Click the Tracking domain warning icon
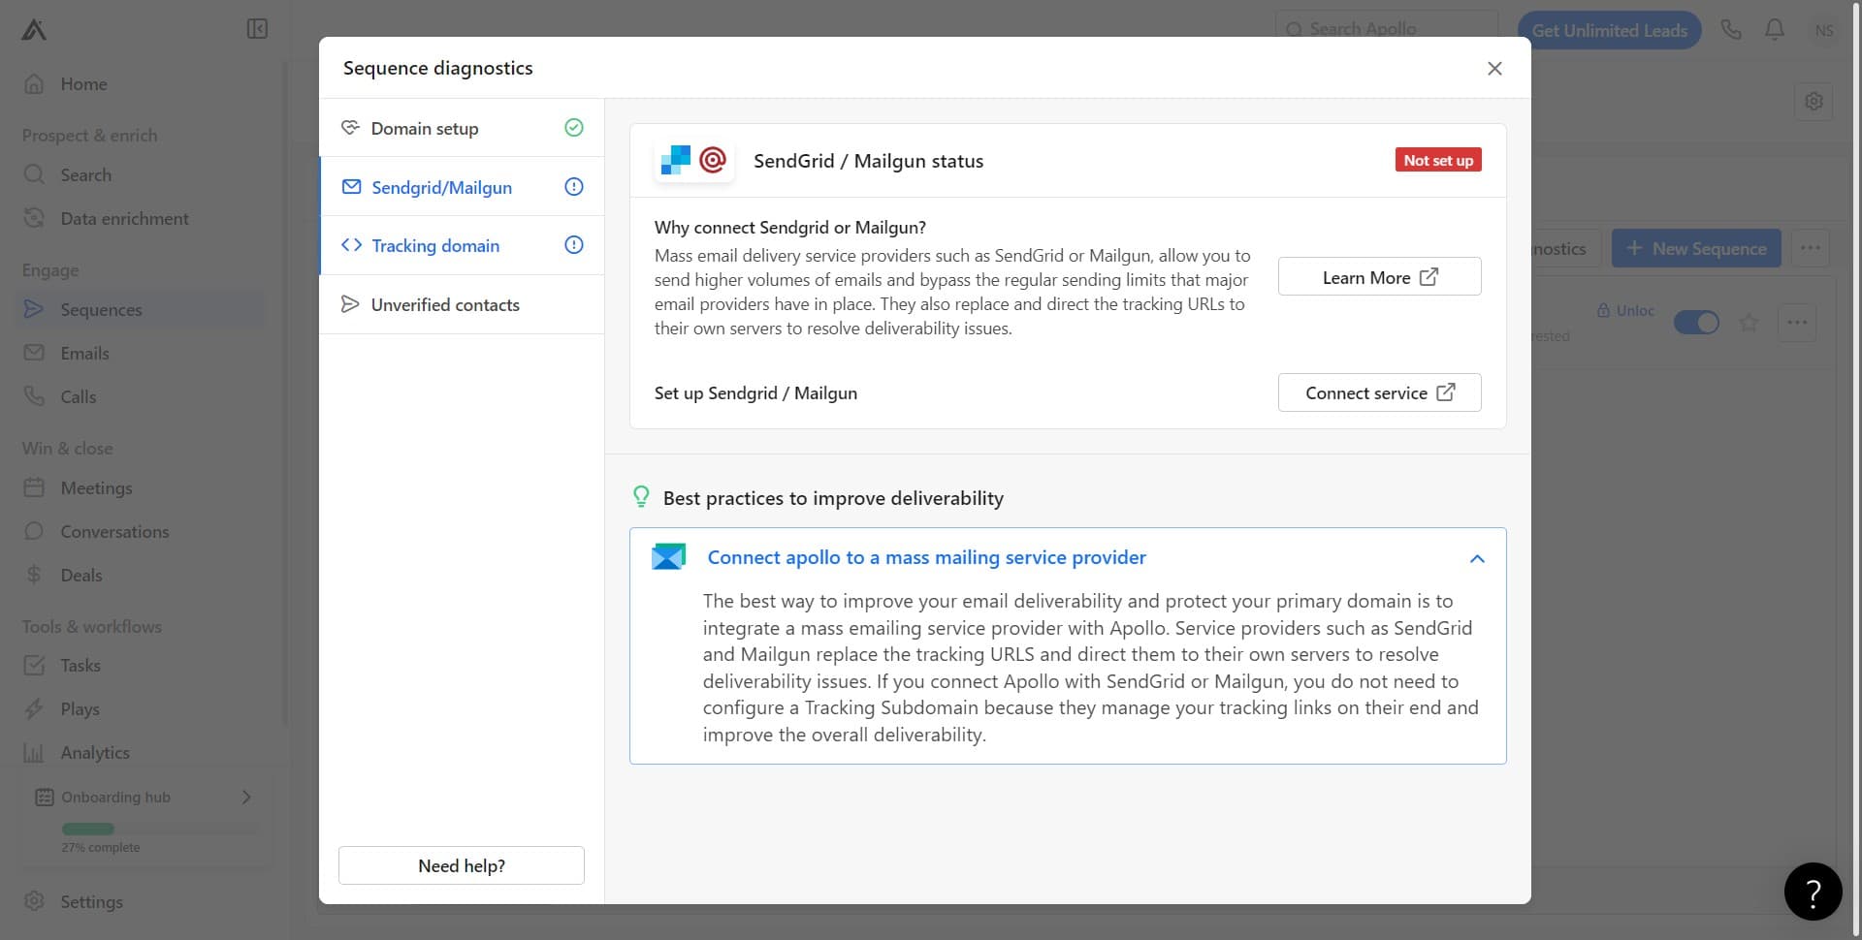Screen dimensions: 1862x940 [x=574, y=245]
